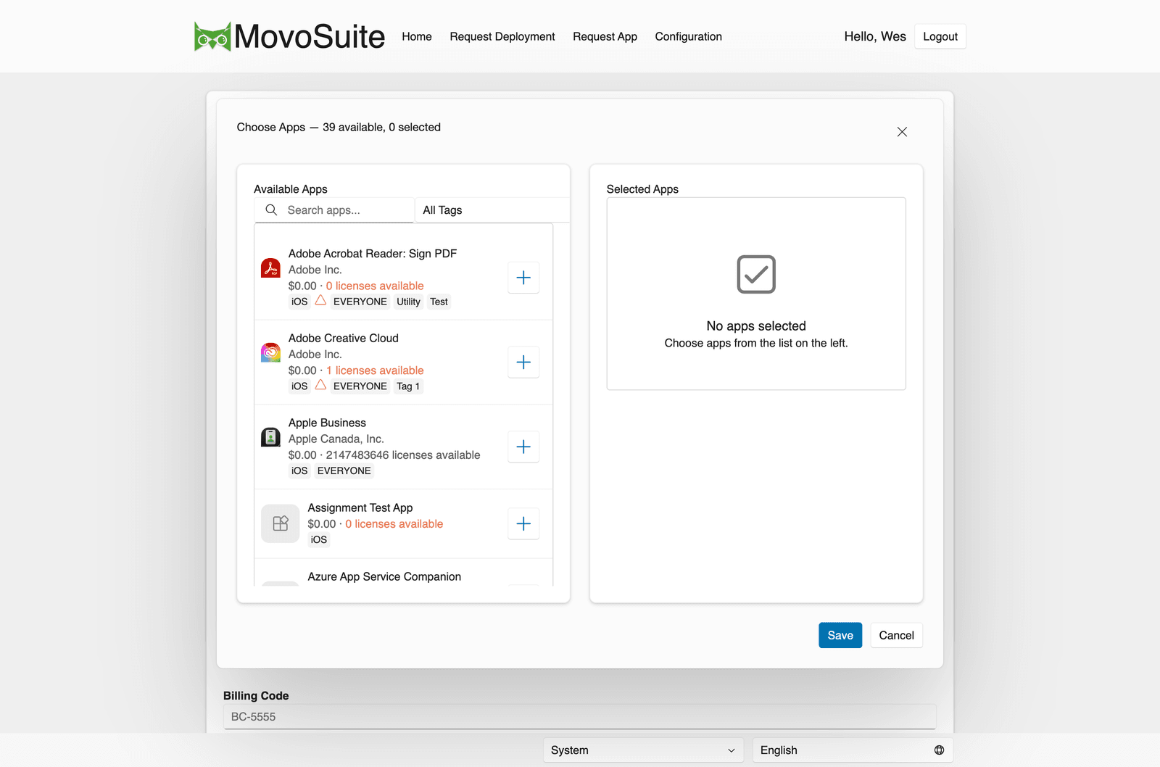Focus the Search apps input field
This screenshot has height=767, width=1160.
coord(334,210)
